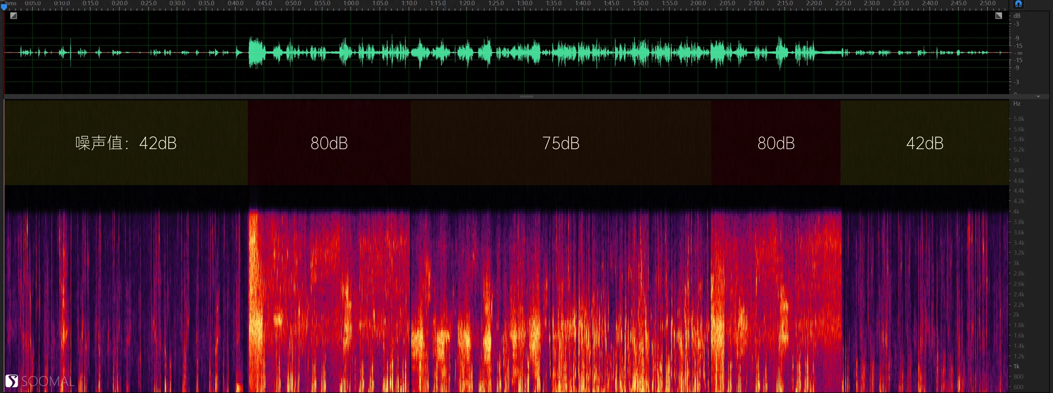Click the Fade Out handle icon
Image resolution: width=1053 pixels, height=393 pixels.
pos(999,16)
